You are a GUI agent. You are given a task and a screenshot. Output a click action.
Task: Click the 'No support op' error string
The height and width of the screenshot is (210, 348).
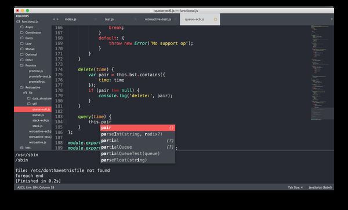(x=170, y=43)
